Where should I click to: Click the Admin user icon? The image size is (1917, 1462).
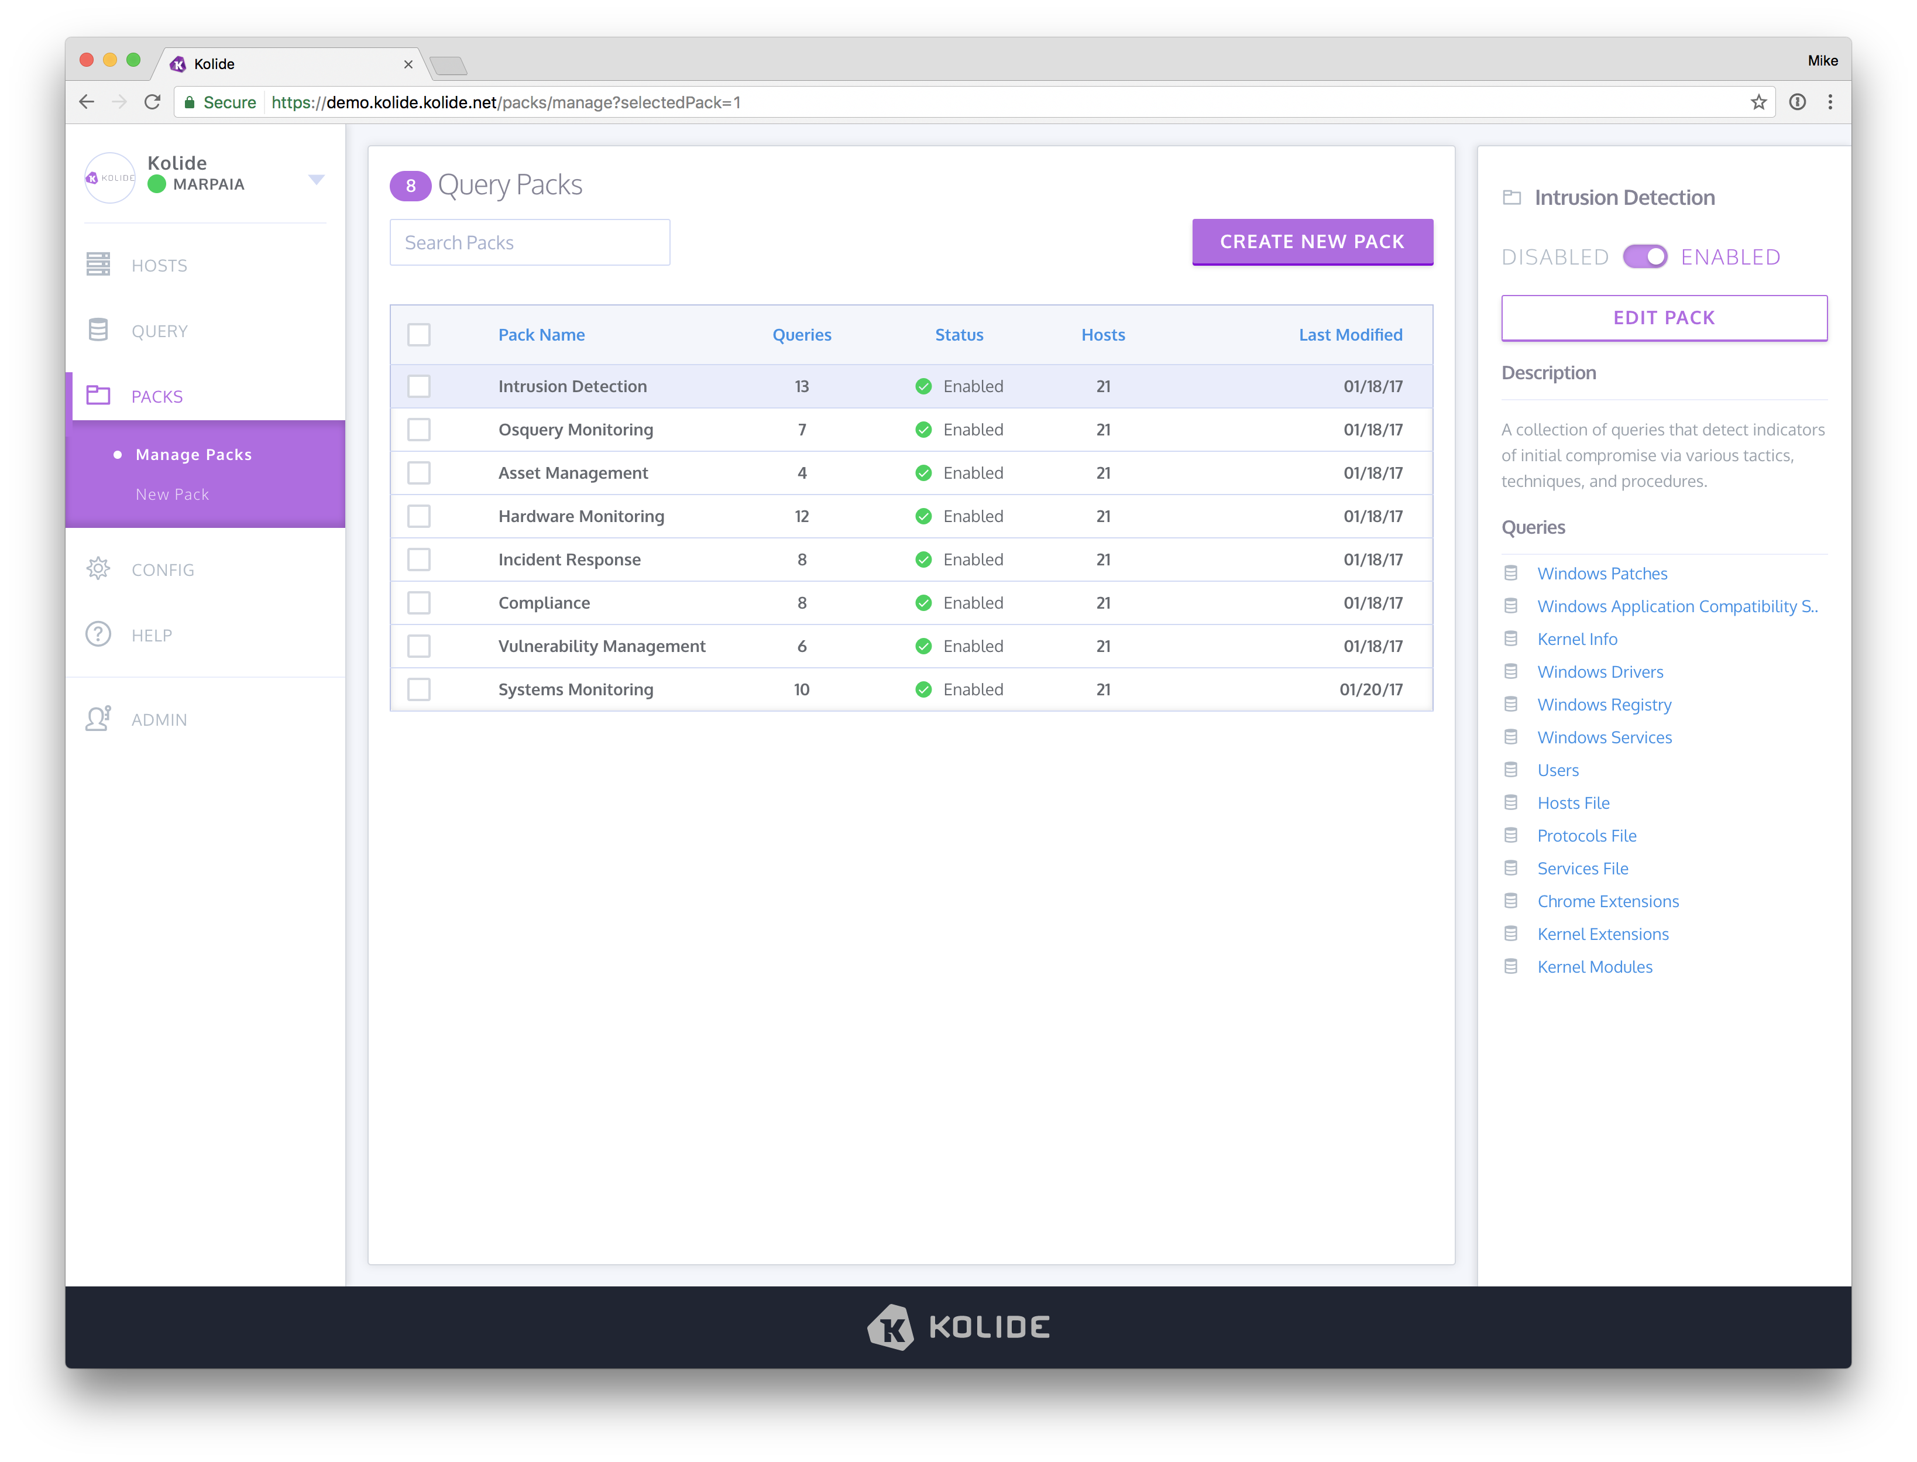99,719
